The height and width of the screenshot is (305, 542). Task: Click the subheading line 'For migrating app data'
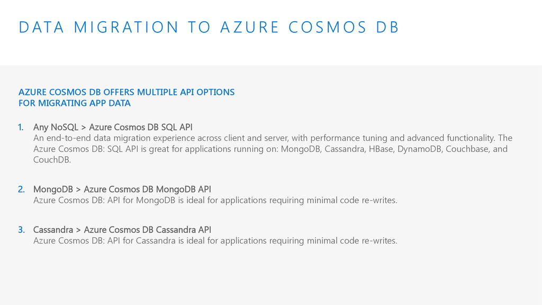(75, 103)
